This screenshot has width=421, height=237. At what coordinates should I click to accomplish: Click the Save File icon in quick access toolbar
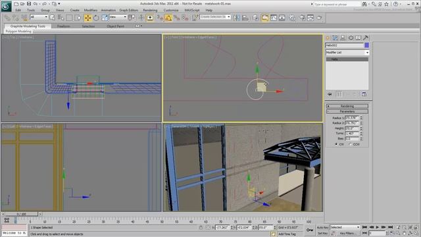29,4
